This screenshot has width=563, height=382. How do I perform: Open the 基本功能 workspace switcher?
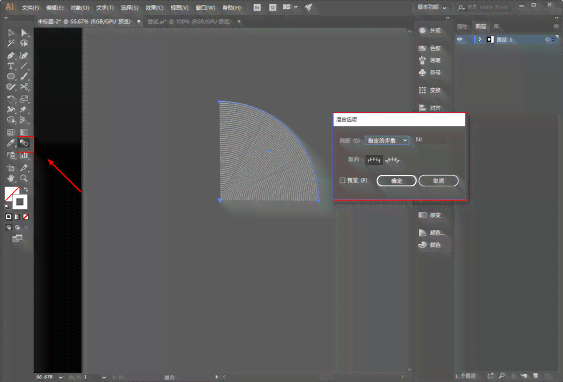click(x=432, y=7)
